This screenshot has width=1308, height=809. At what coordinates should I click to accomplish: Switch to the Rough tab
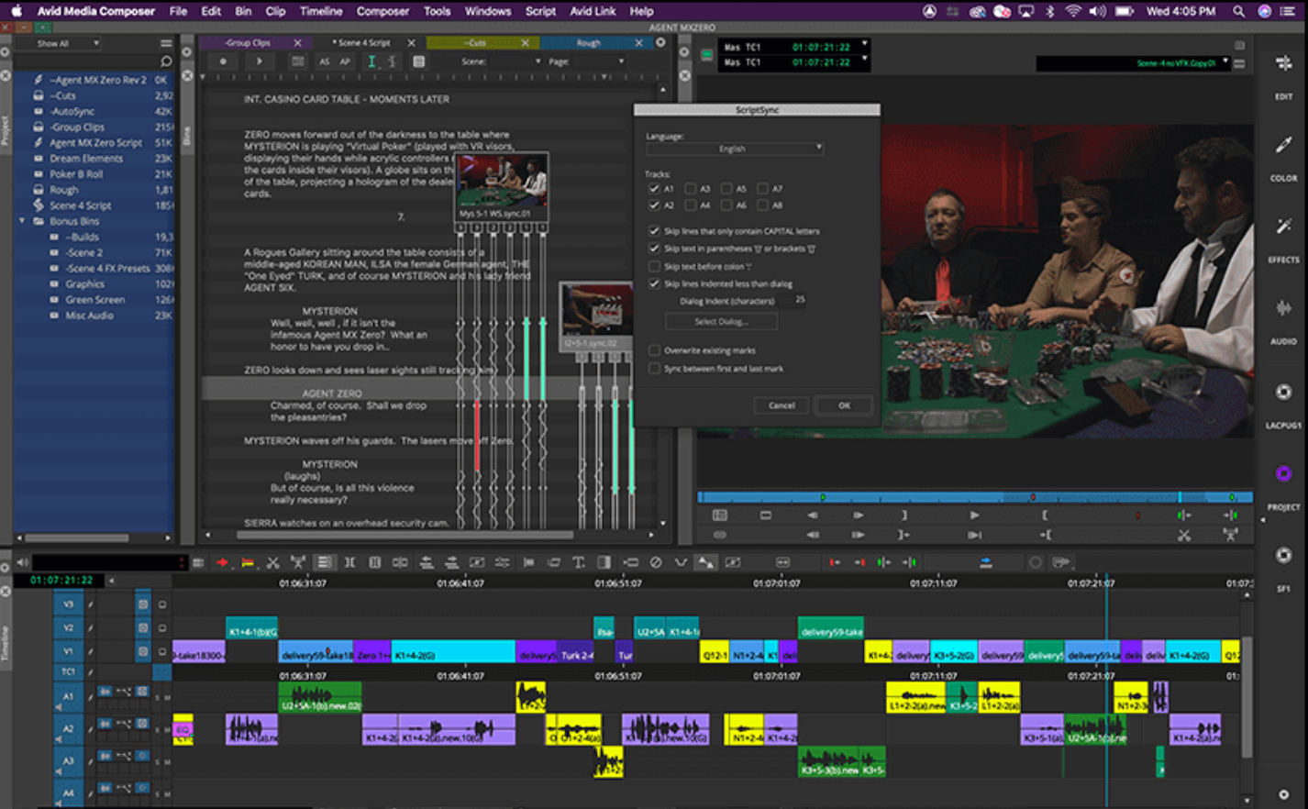pos(589,43)
